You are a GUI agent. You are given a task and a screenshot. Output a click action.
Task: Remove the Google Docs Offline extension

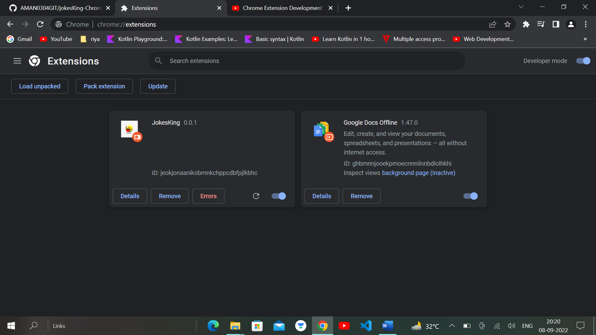pos(362,196)
